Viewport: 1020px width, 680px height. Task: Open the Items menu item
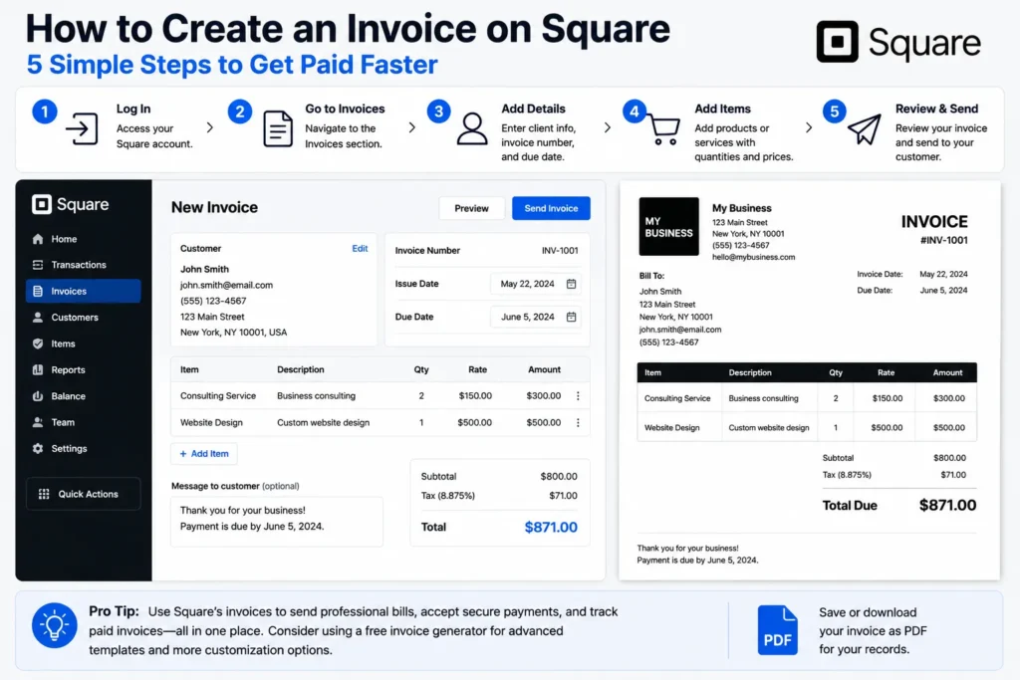click(x=84, y=343)
